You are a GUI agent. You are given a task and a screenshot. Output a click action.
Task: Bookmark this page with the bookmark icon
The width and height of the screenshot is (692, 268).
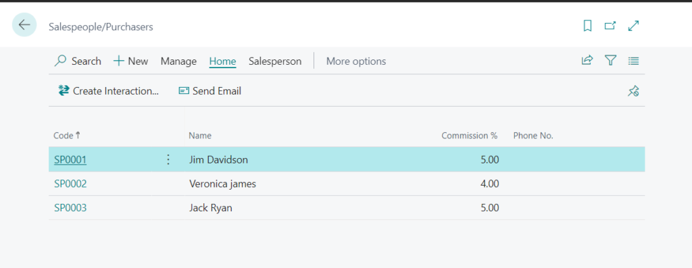point(587,26)
